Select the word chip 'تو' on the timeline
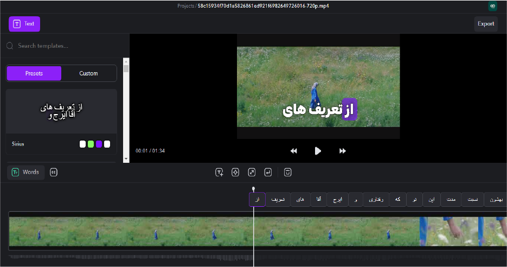Image resolution: width=507 pixels, height=267 pixels. (x=414, y=199)
